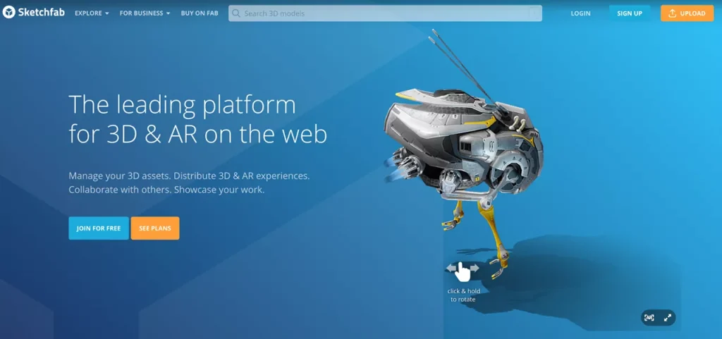Click the search magnifier icon
The height and width of the screenshot is (339, 722).
(236, 13)
